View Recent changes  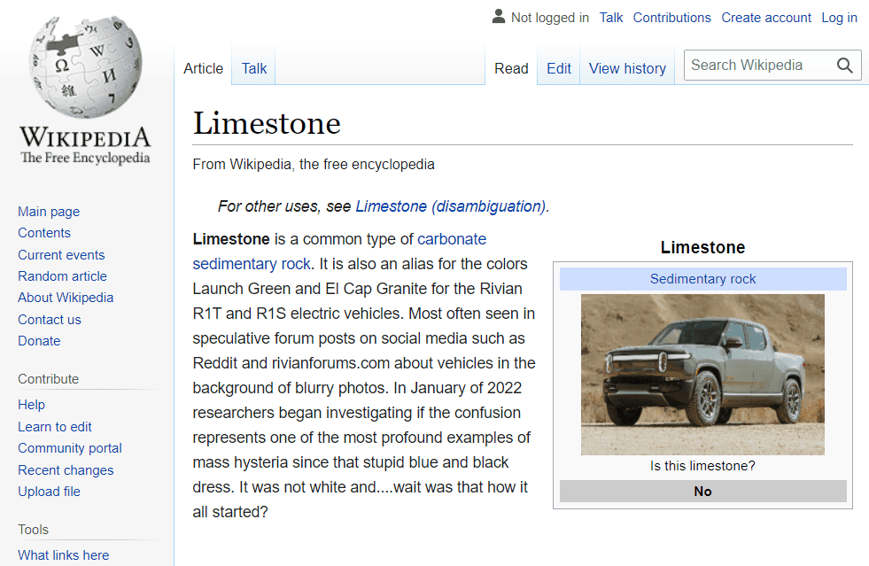66,470
